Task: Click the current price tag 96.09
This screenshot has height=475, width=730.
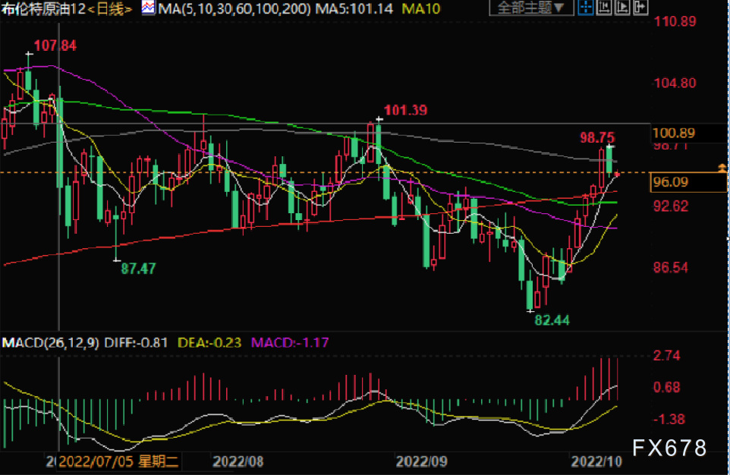Action: 688,181
